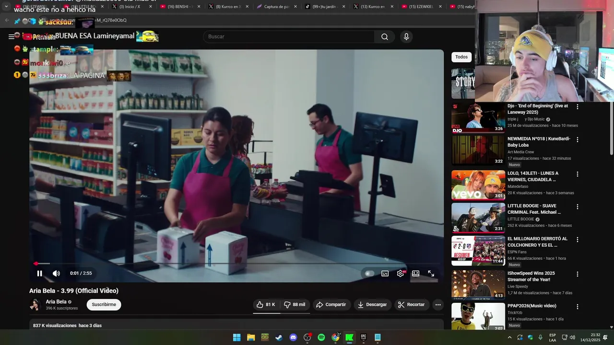
Task: Subscribe with the Suscribirme button
Action: 104,305
